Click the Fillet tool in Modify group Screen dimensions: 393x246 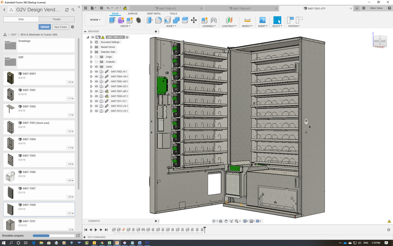pyautogui.click(x=159, y=20)
